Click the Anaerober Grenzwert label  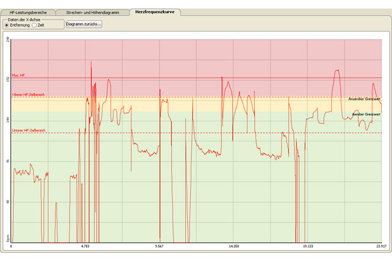(364, 99)
